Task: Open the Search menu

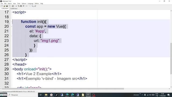Action: 10,4
